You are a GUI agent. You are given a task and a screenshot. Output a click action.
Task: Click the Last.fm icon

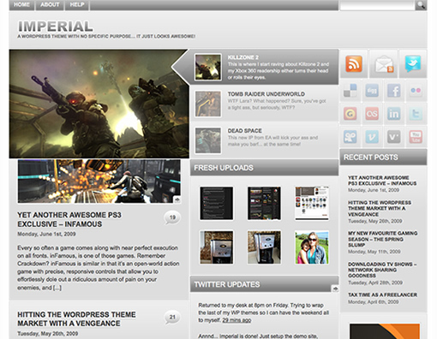pos(372,114)
